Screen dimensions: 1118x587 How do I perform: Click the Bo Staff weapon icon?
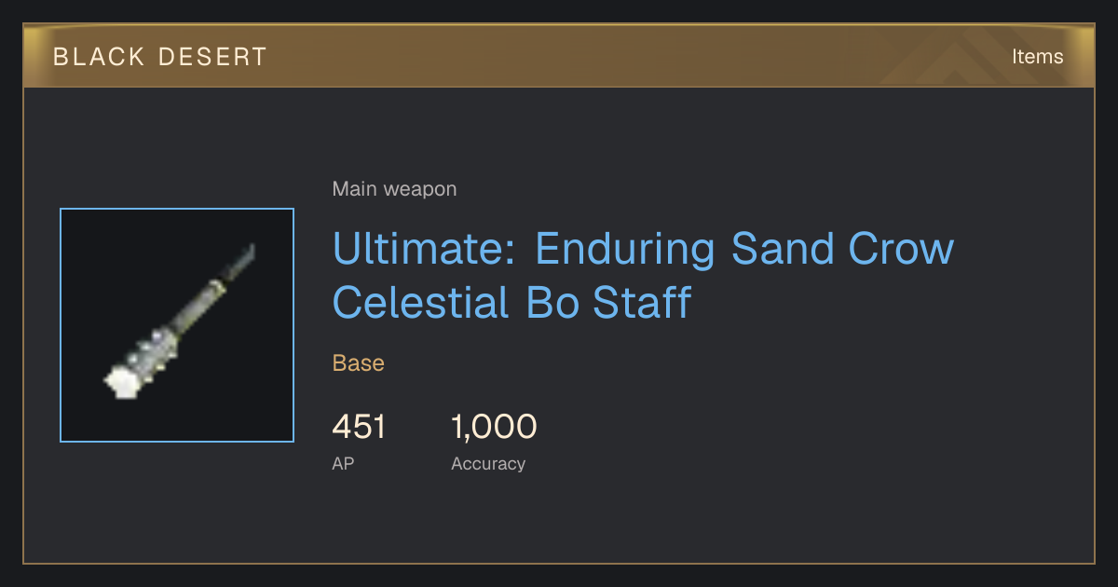(x=177, y=325)
